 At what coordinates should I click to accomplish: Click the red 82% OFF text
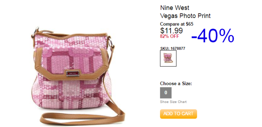169,36
